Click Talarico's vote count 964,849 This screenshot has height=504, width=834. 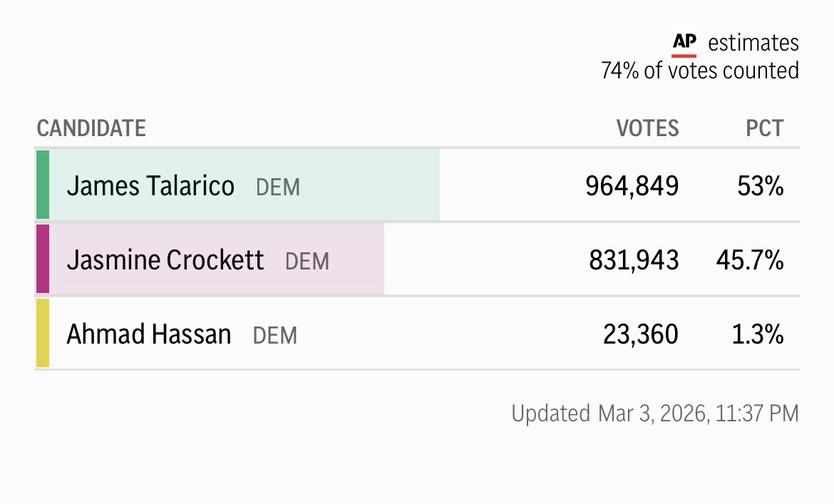point(632,186)
